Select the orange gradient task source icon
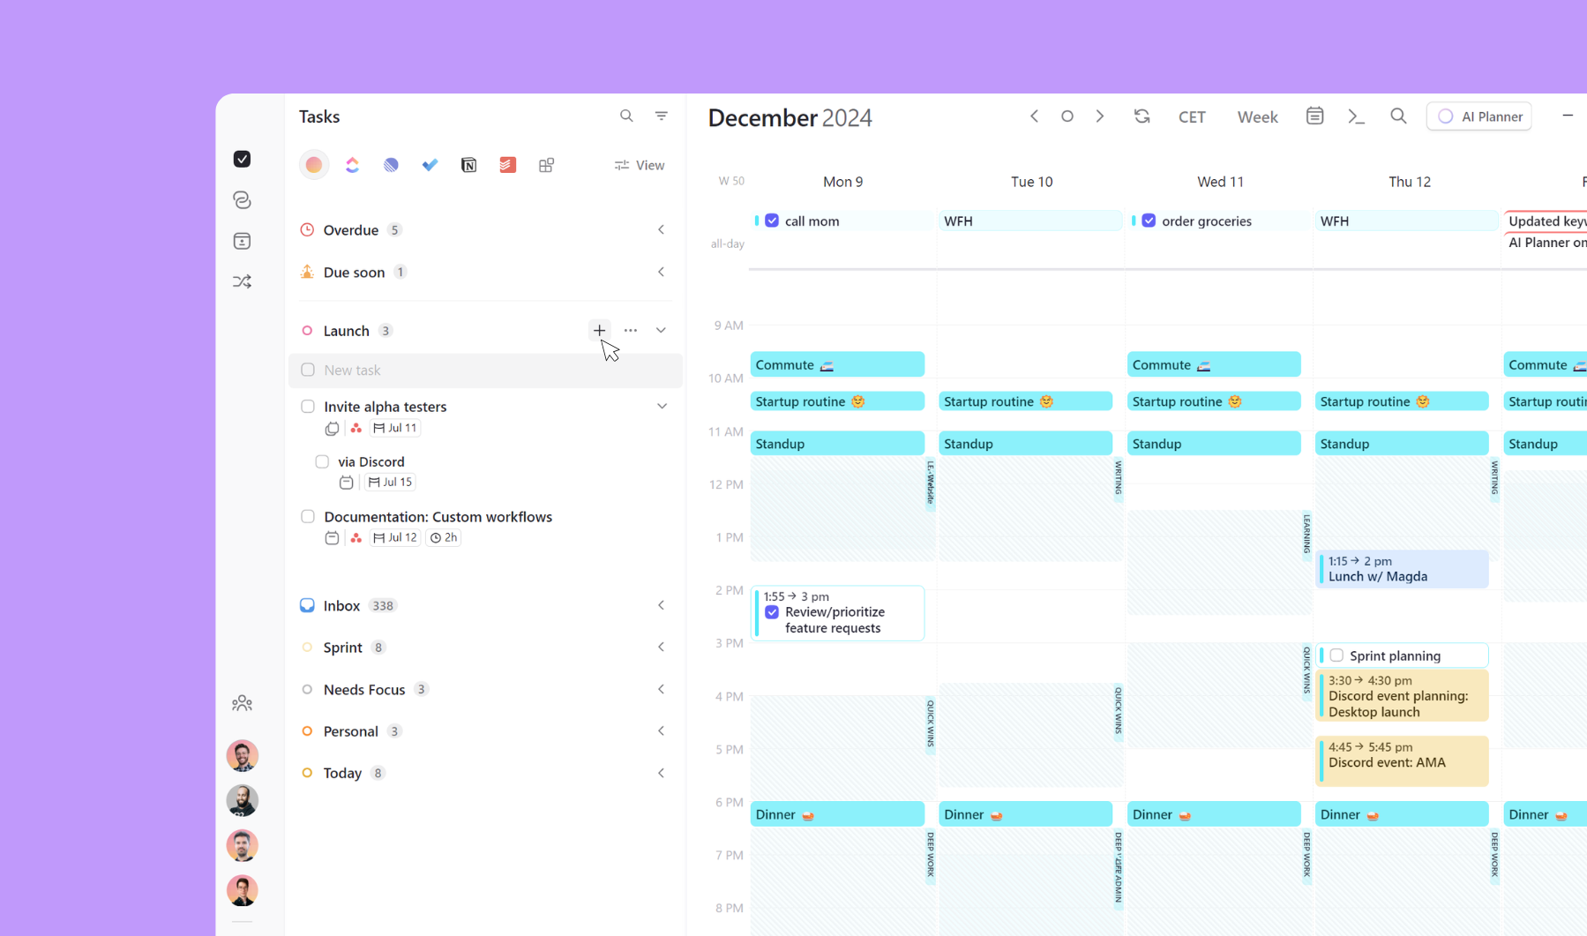Image resolution: width=1587 pixels, height=936 pixels. 313,165
